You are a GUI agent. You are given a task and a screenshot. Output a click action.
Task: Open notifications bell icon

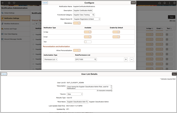pos(165,3)
